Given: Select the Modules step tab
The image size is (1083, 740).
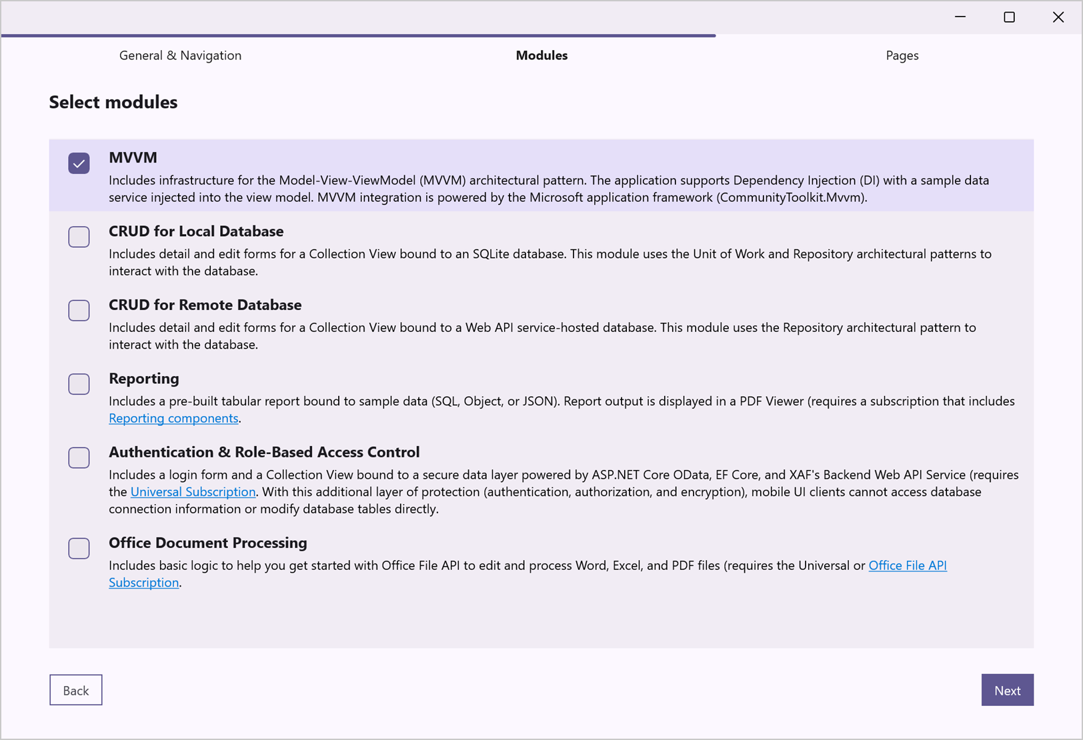Looking at the screenshot, I should [541, 55].
